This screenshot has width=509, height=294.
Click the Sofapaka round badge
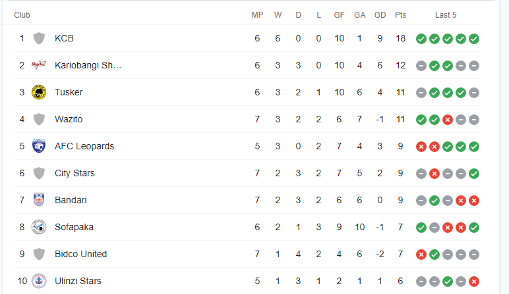click(39, 227)
